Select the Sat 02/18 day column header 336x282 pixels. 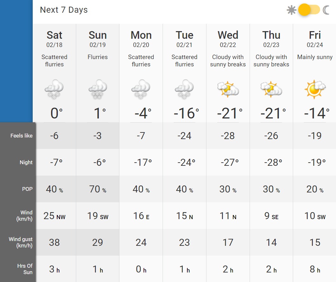coord(54,39)
